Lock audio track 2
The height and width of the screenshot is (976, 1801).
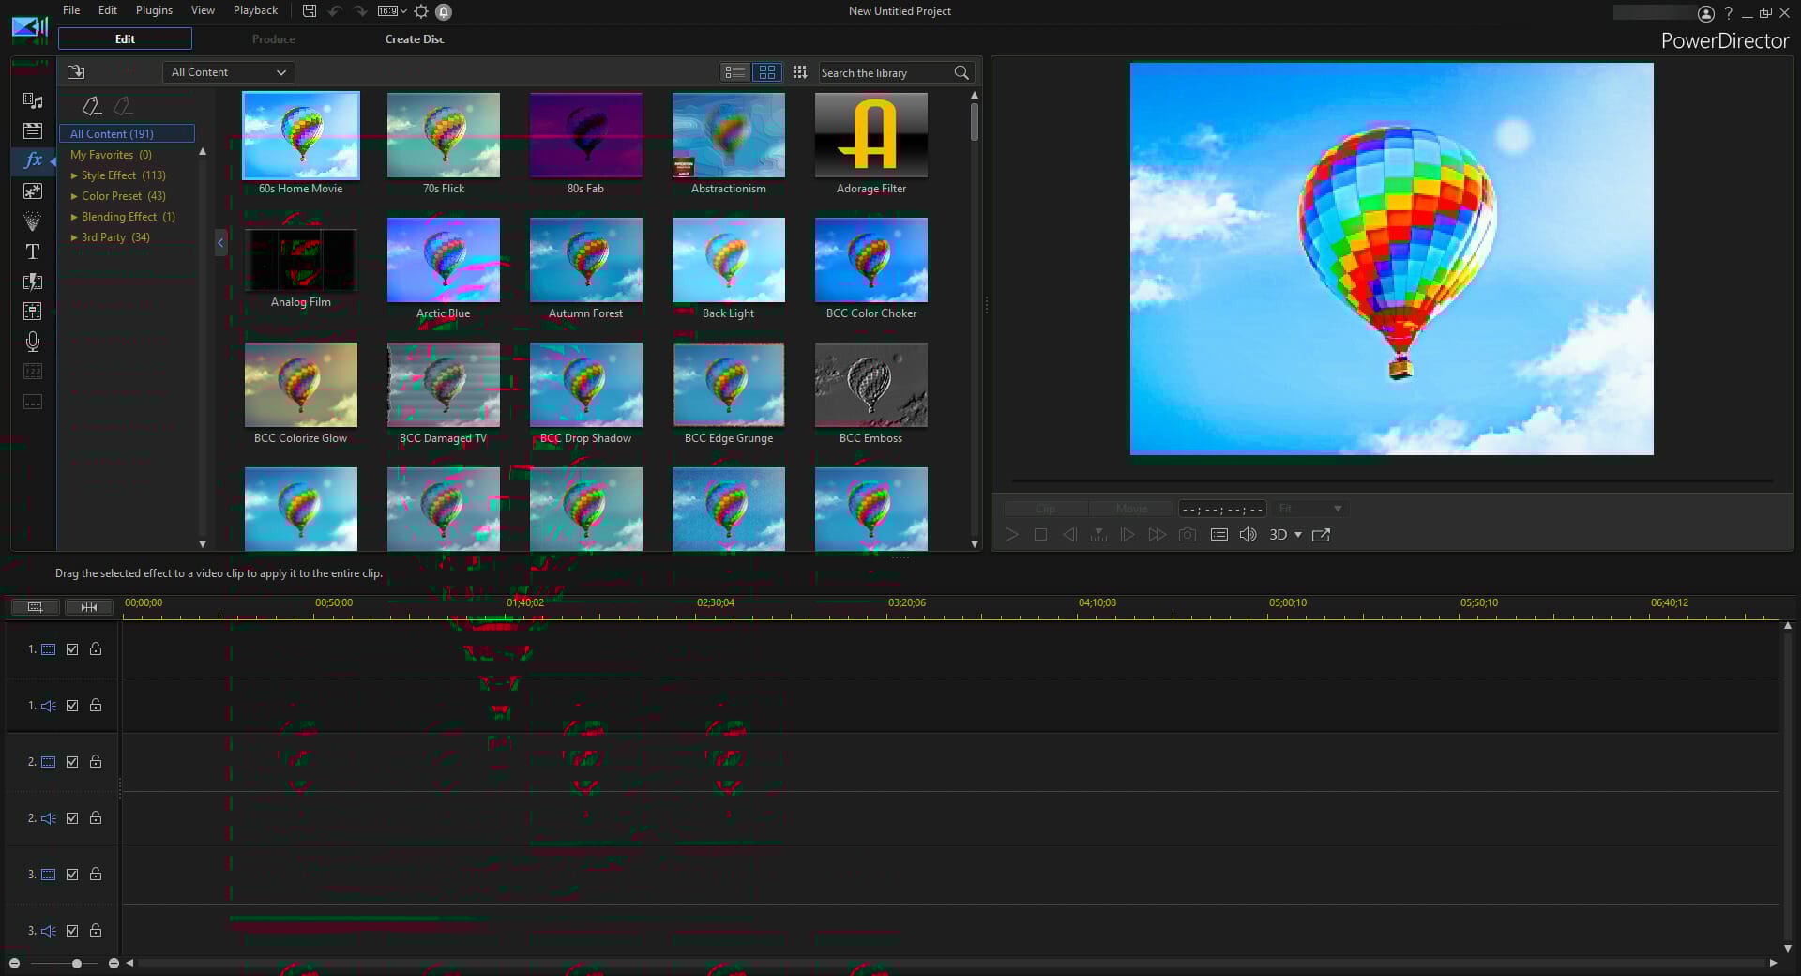(96, 817)
